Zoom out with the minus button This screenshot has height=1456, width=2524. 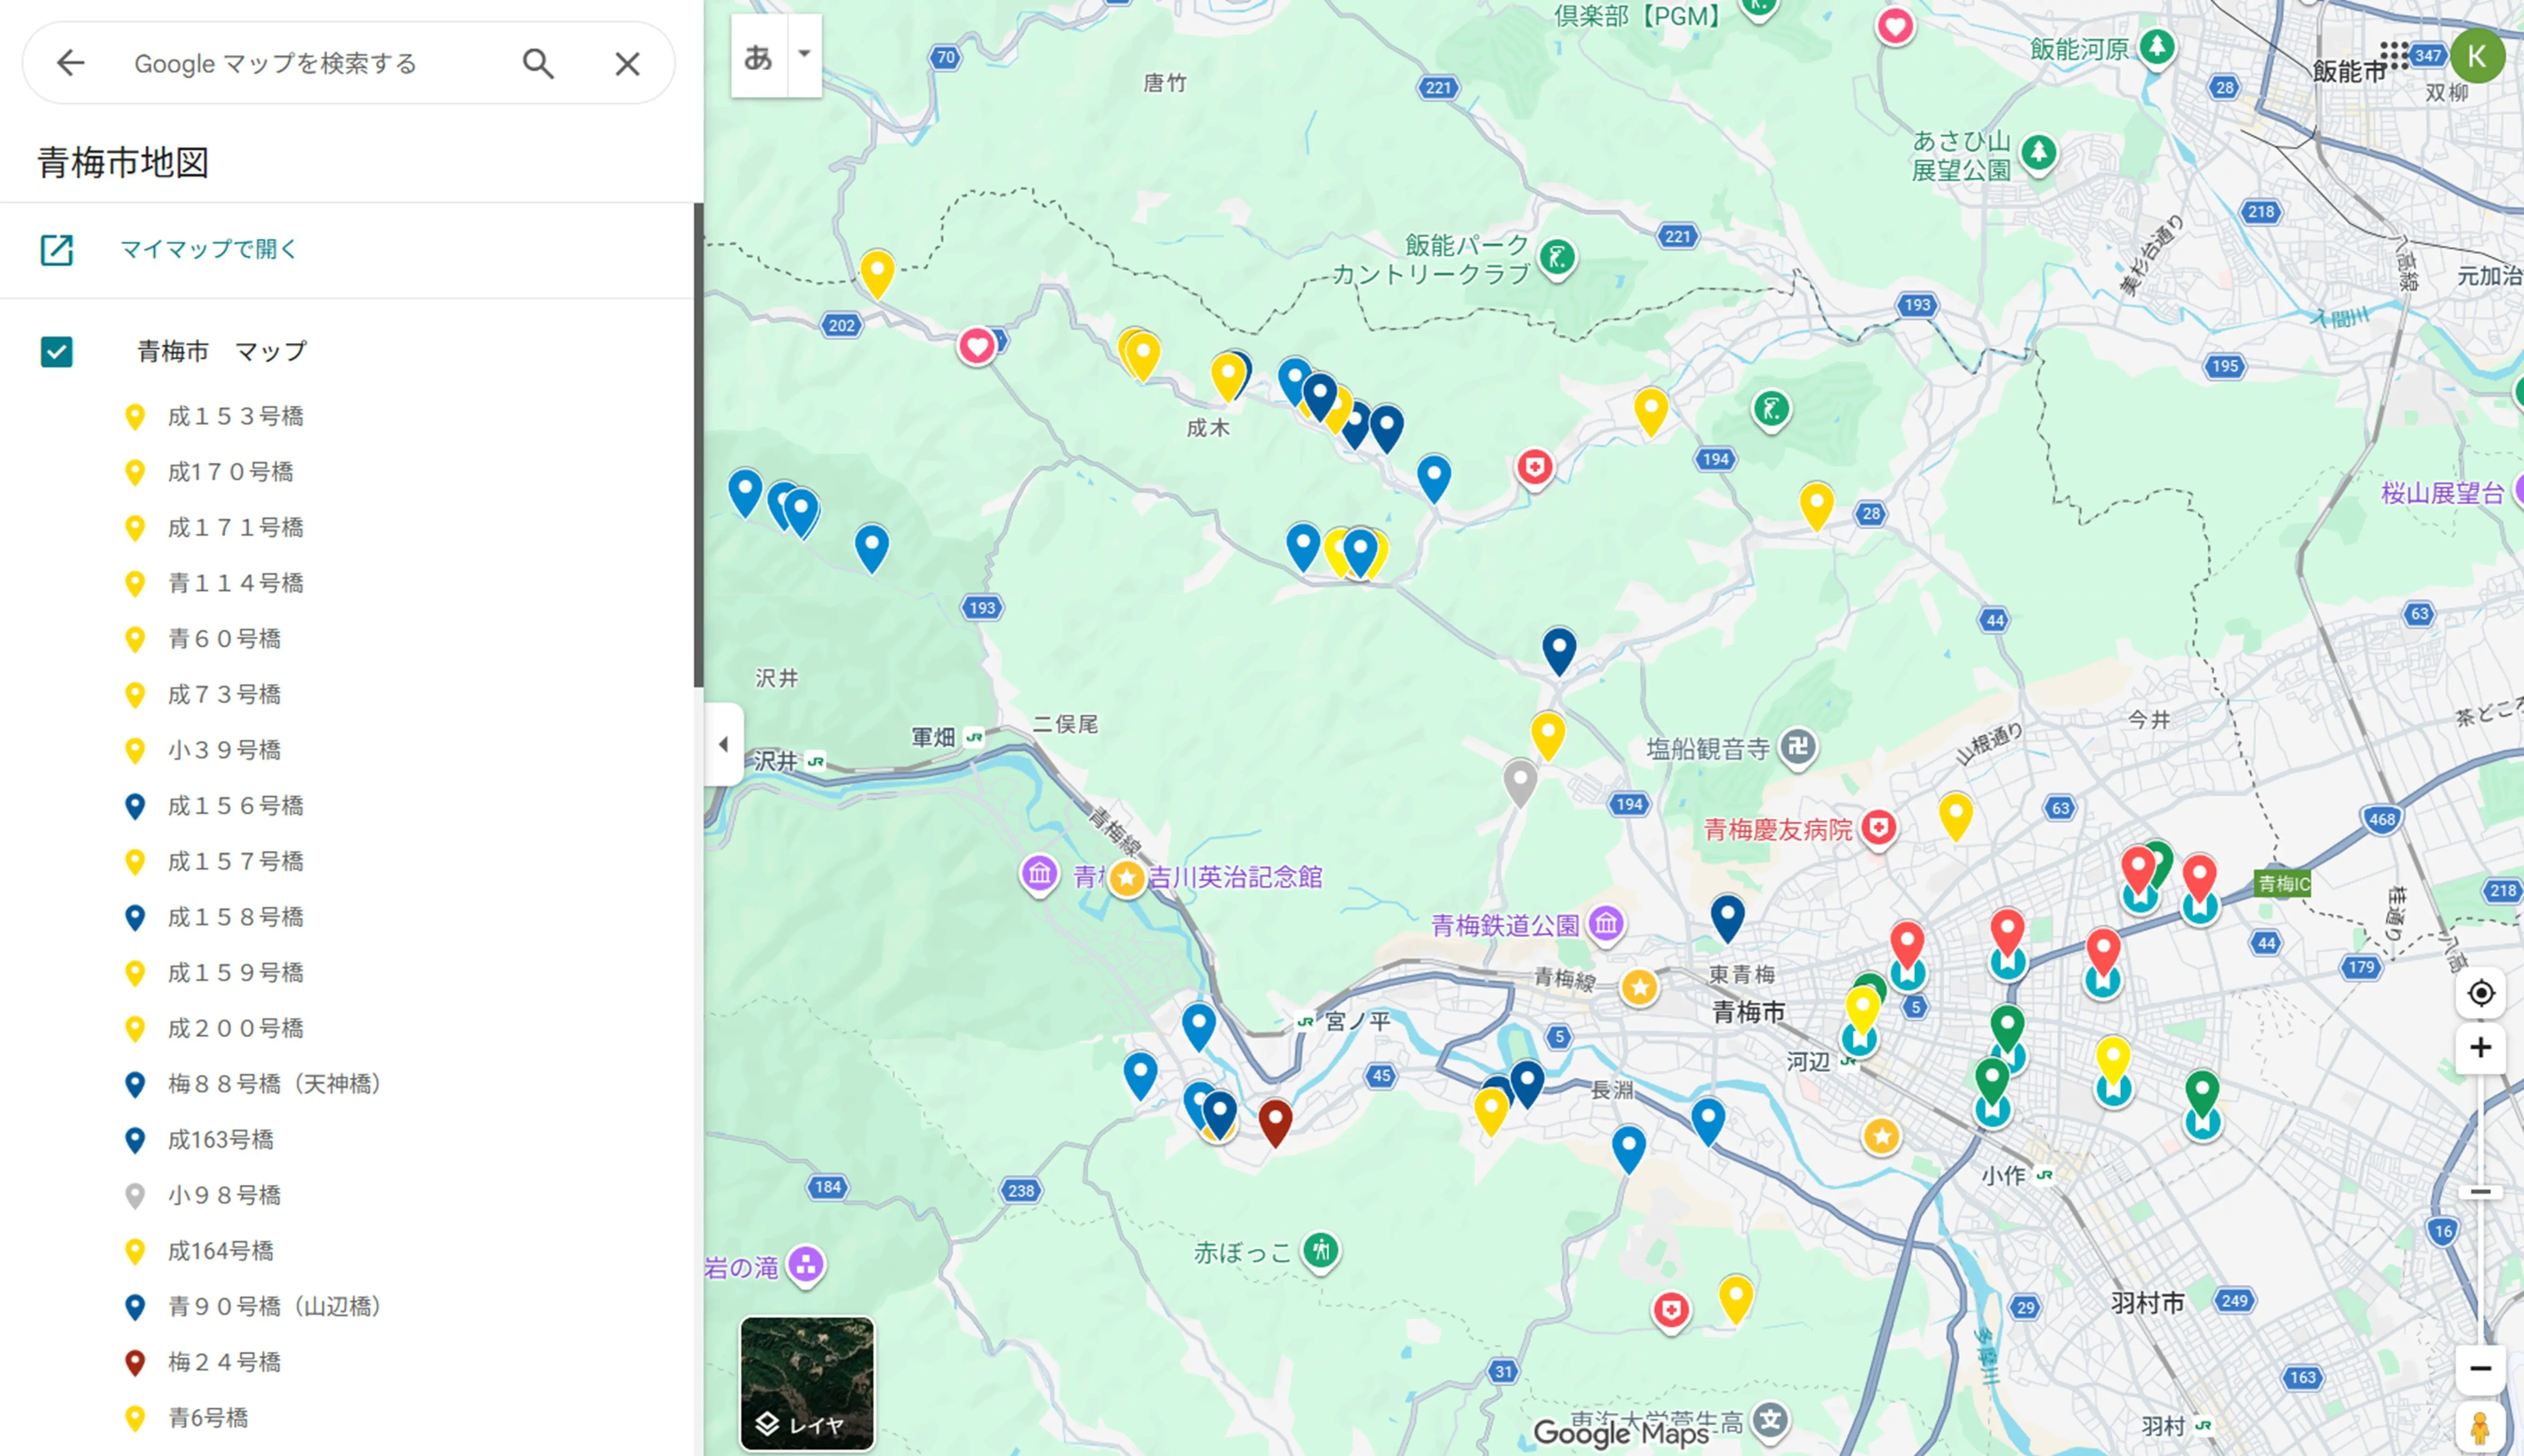coord(2481,1368)
